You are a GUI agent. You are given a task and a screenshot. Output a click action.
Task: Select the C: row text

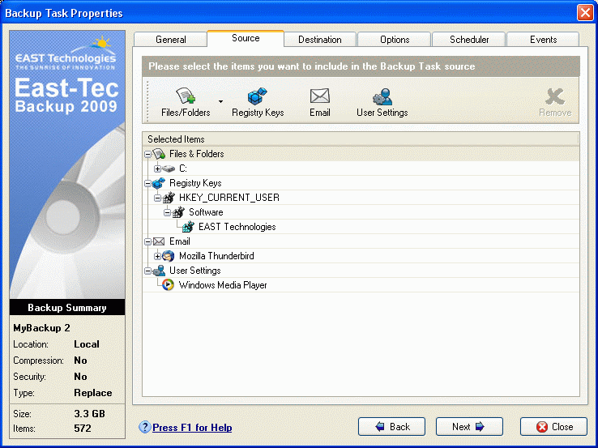(x=182, y=169)
